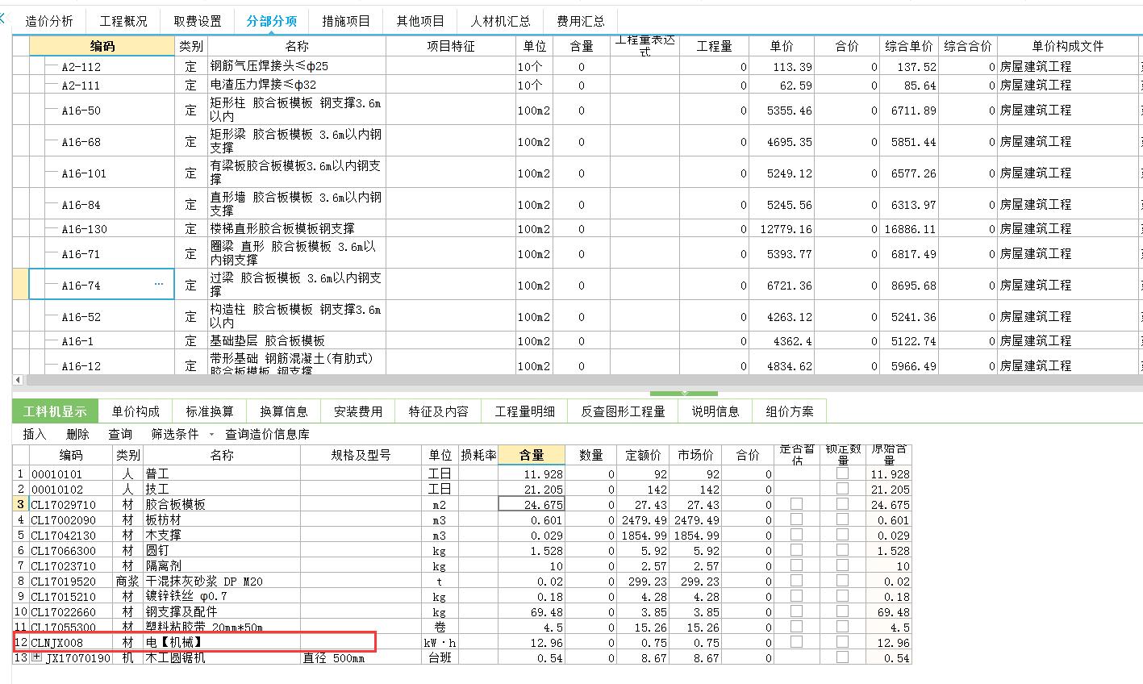Tick 锁定数量 checkbox for 技工

(842, 489)
